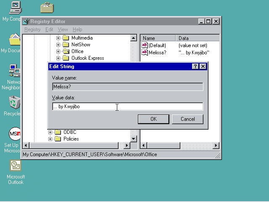Screen dimensions: 269x202
Task: Select the NetShow folder icon
Action: [66, 45]
